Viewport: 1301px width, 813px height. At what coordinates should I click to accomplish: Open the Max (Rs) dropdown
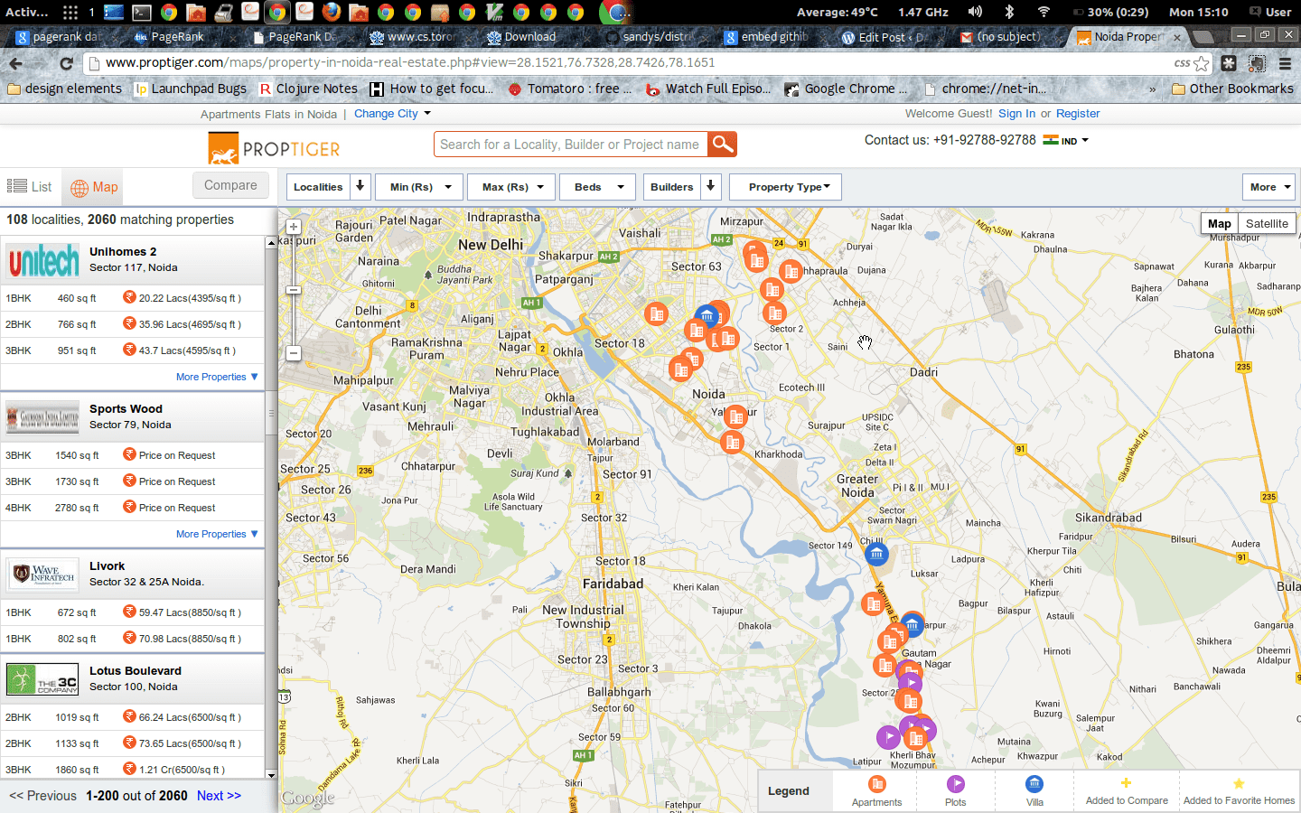(x=512, y=187)
